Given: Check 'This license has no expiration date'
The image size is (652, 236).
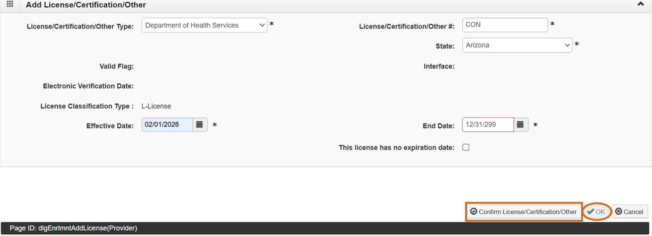Looking at the screenshot, I should [x=466, y=147].
